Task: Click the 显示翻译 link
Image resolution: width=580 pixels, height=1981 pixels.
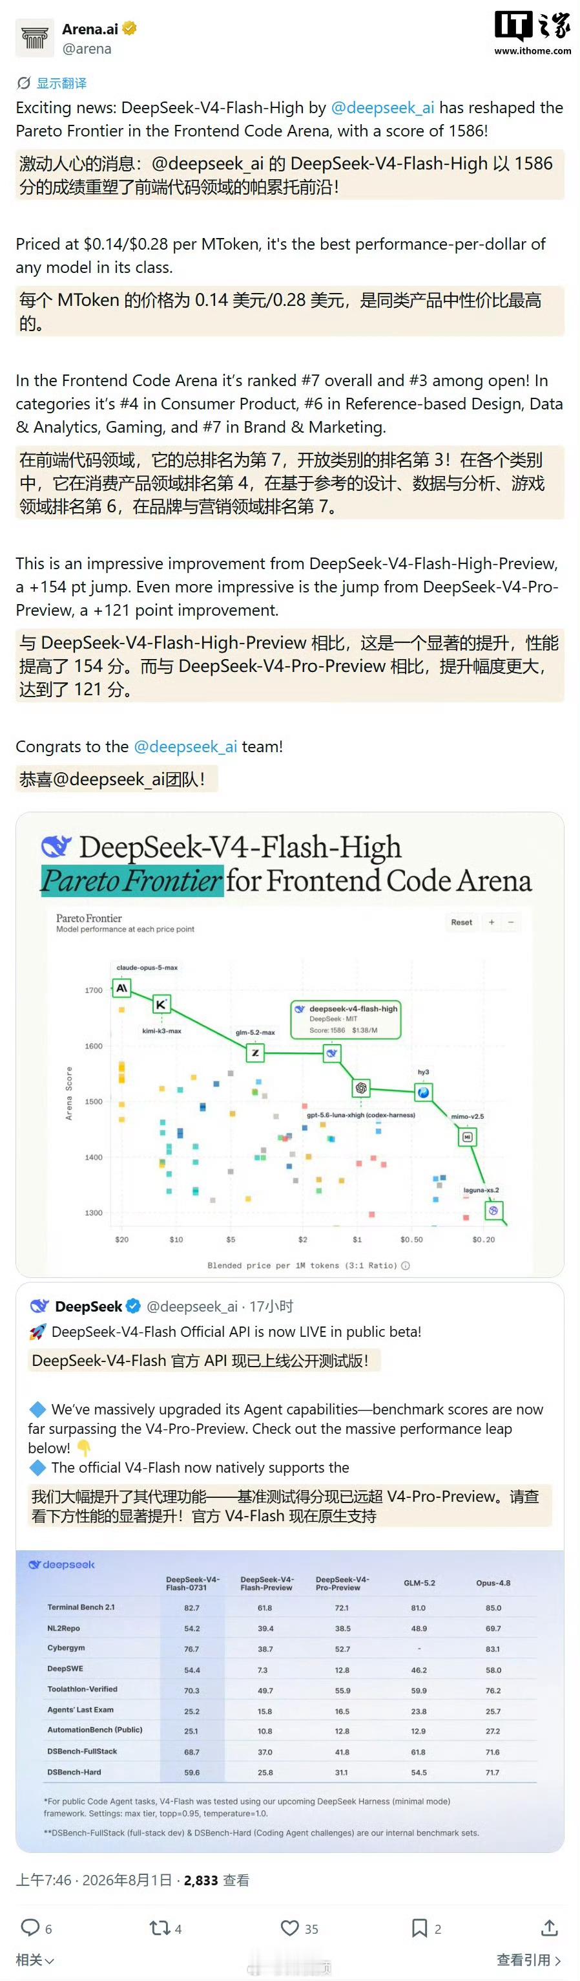Action: [61, 83]
